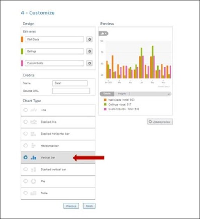The width and height of the screenshot is (200, 219).
Task: Select the Stacked horizontal bar radio button
Action: [25, 134]
